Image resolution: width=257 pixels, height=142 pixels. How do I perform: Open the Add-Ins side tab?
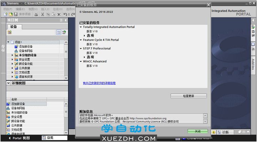coord(253,64)
